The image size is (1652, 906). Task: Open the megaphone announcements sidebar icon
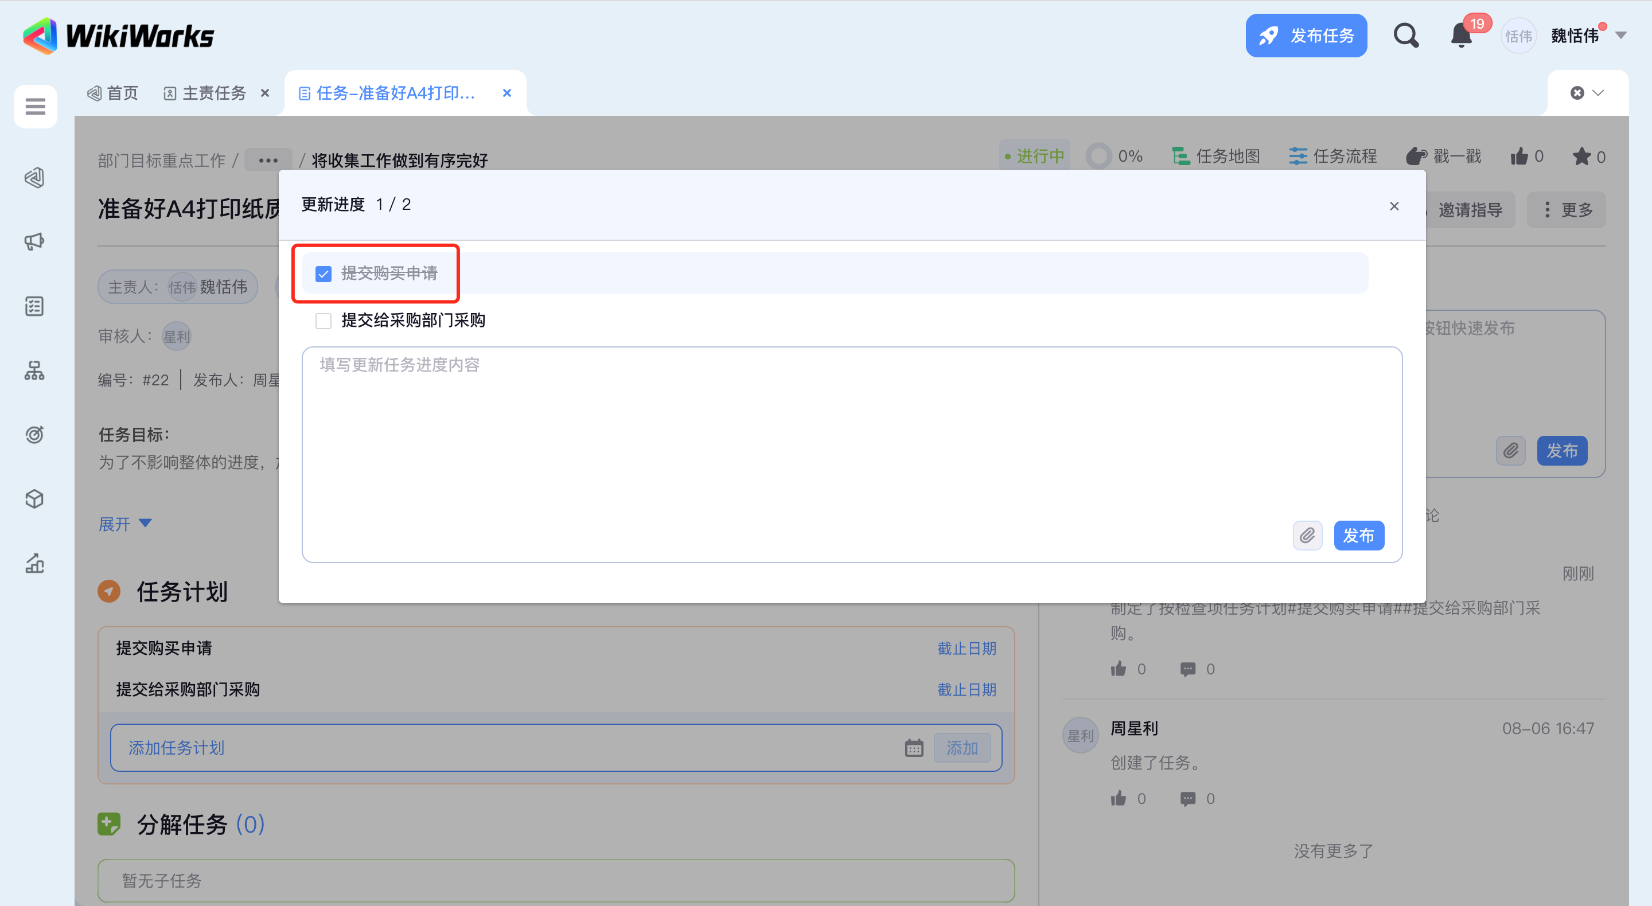tap(34, 242)
